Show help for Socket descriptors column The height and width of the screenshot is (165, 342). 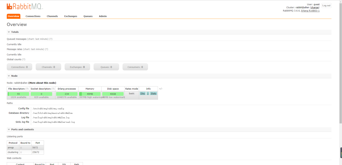coord(53,89)
